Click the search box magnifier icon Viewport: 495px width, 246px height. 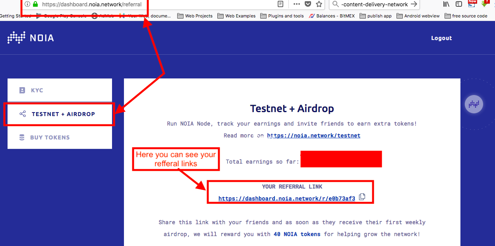pyautogui.click(x=335, y=4)
